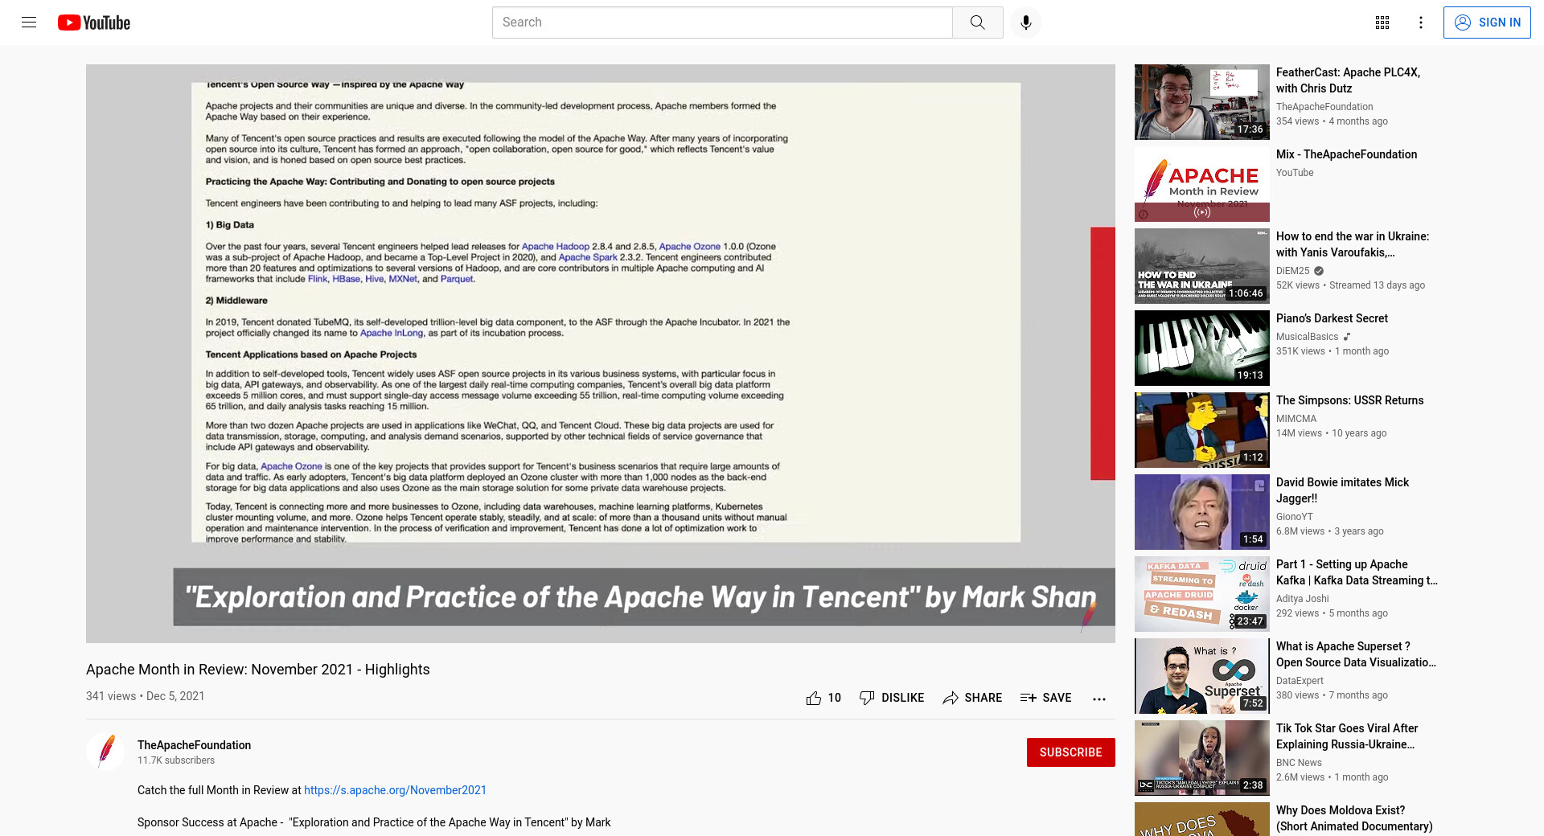
Task: Click the search magnifier button
Action: click(x=978, y=23)
